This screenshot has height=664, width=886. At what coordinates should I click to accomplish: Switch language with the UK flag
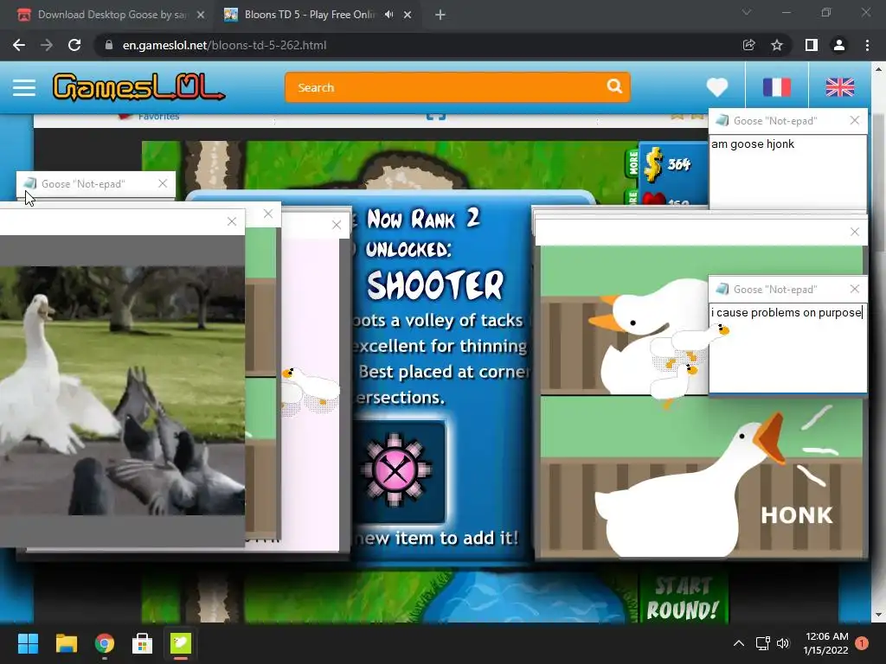[x=839, y=87]
